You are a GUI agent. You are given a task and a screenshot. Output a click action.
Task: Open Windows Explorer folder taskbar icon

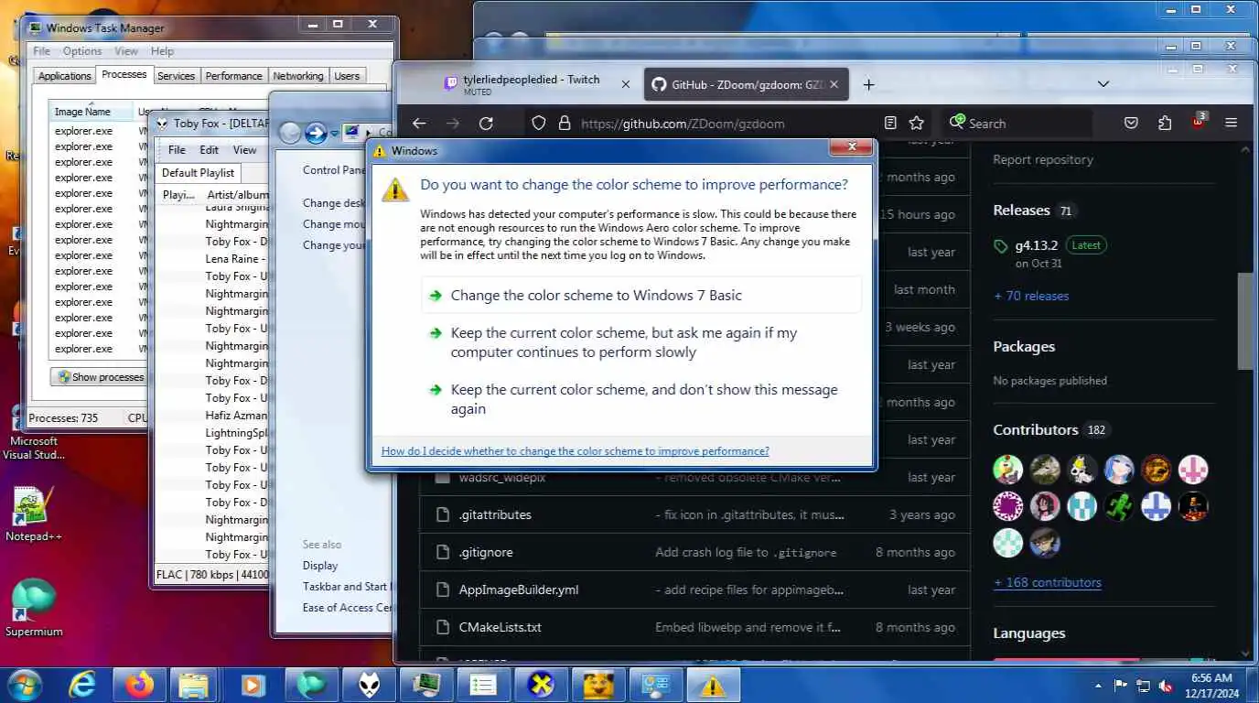coord(195,685)
